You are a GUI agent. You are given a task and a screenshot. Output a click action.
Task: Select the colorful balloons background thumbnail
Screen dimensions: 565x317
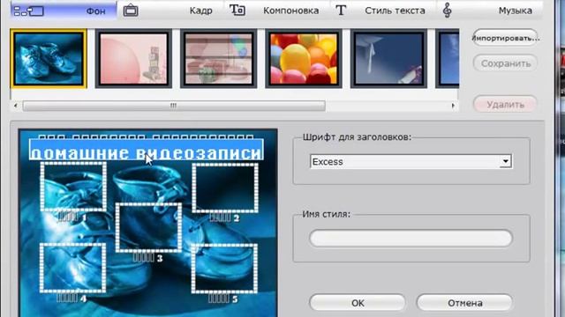[304, 59]
